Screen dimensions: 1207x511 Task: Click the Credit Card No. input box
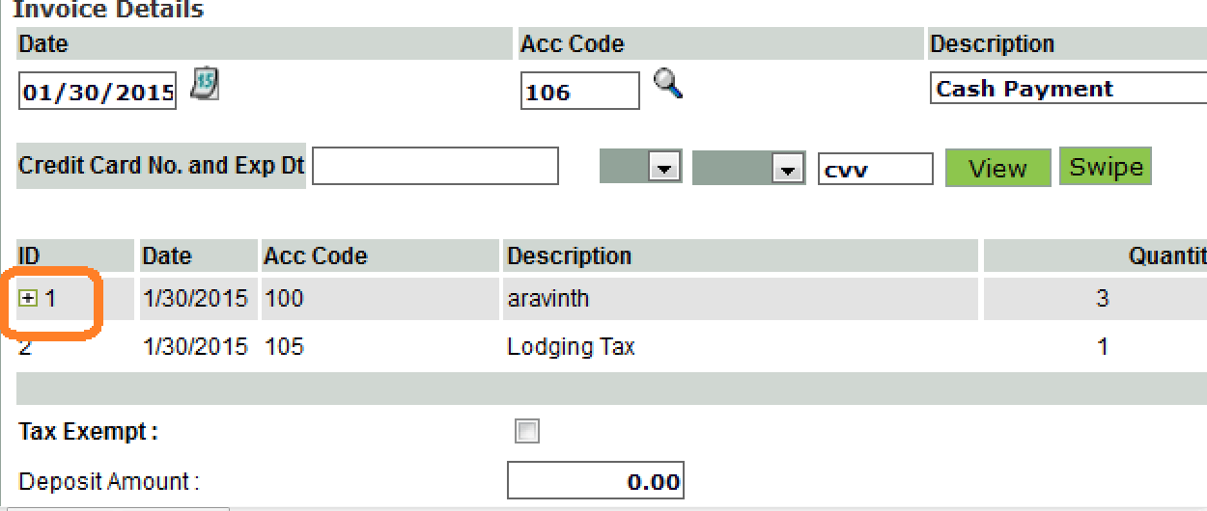(435, 166)
